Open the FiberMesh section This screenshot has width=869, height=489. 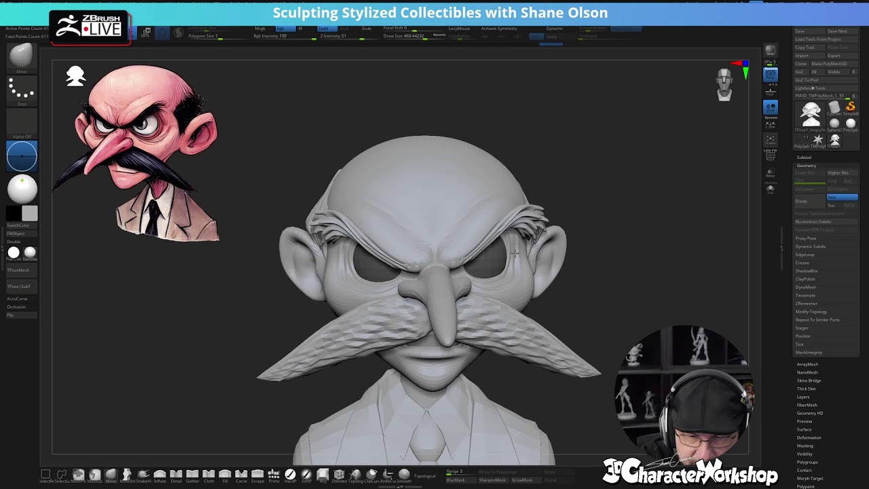(x=807, y=405)
